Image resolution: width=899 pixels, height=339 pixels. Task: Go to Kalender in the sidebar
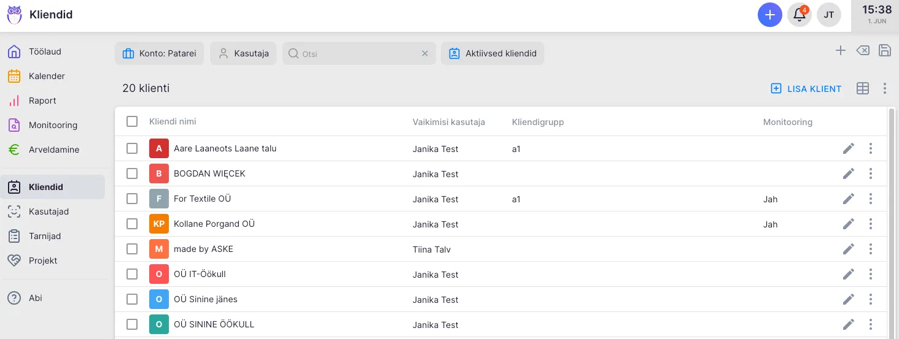[47, 76]
